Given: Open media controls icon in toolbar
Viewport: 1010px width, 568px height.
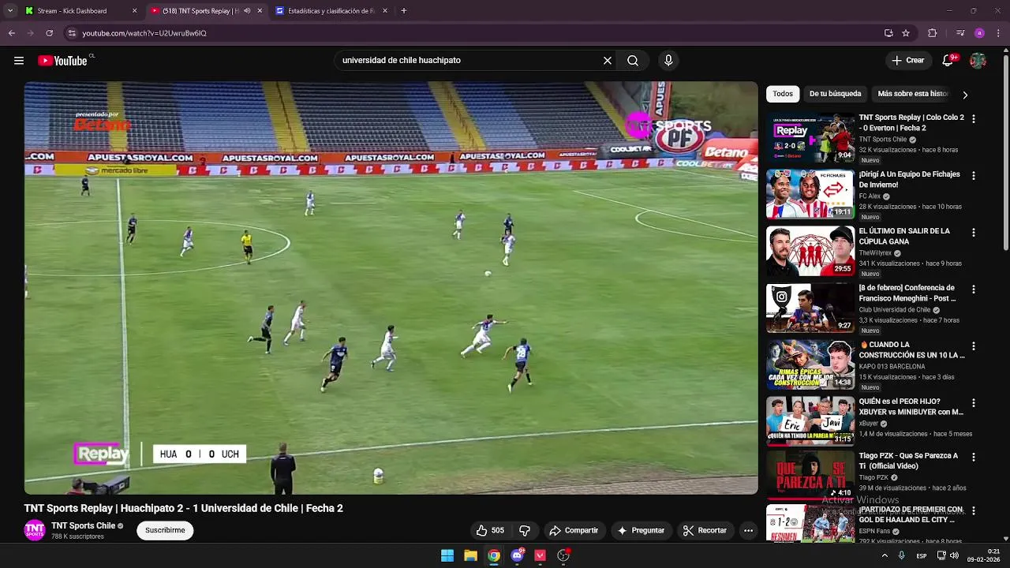Looking at the screenshot, I should coord(960,33).
